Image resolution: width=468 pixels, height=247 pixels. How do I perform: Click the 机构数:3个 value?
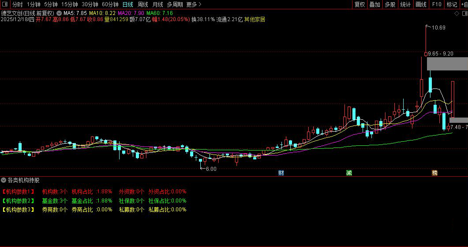(x=55, y=192)
